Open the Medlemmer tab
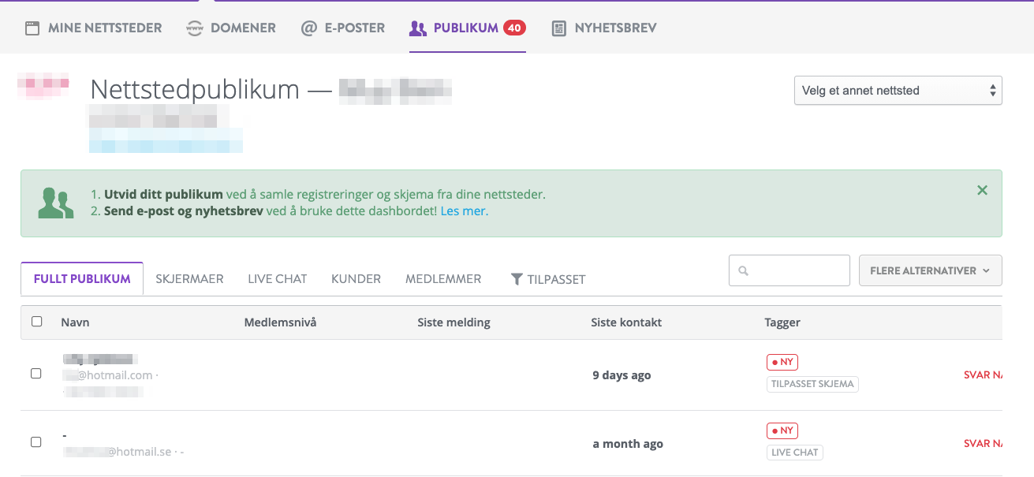This screenshot has width=1034, height=477. (443, 279)
